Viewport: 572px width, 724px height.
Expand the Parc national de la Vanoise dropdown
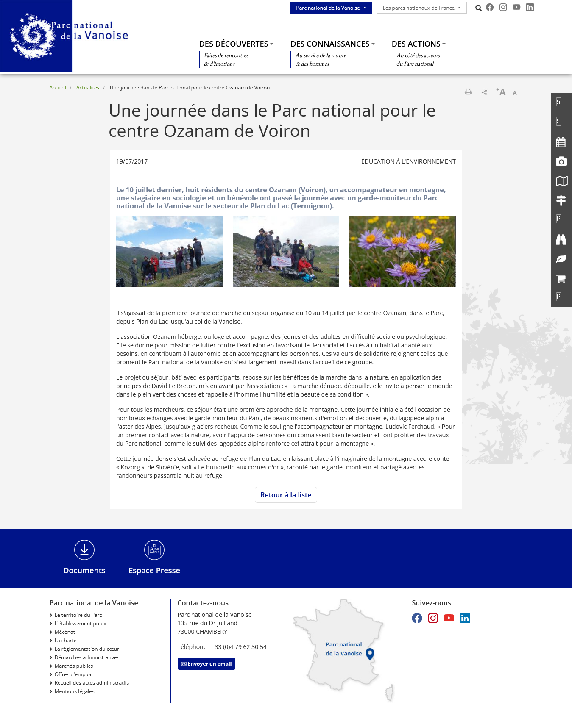click(331, 8)
